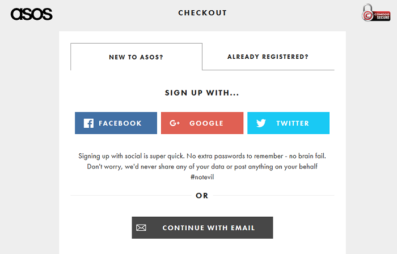The height and width of the screenshot is (254, 397).
Task: Click the Checkout page heading
Action: coord(202,13)
